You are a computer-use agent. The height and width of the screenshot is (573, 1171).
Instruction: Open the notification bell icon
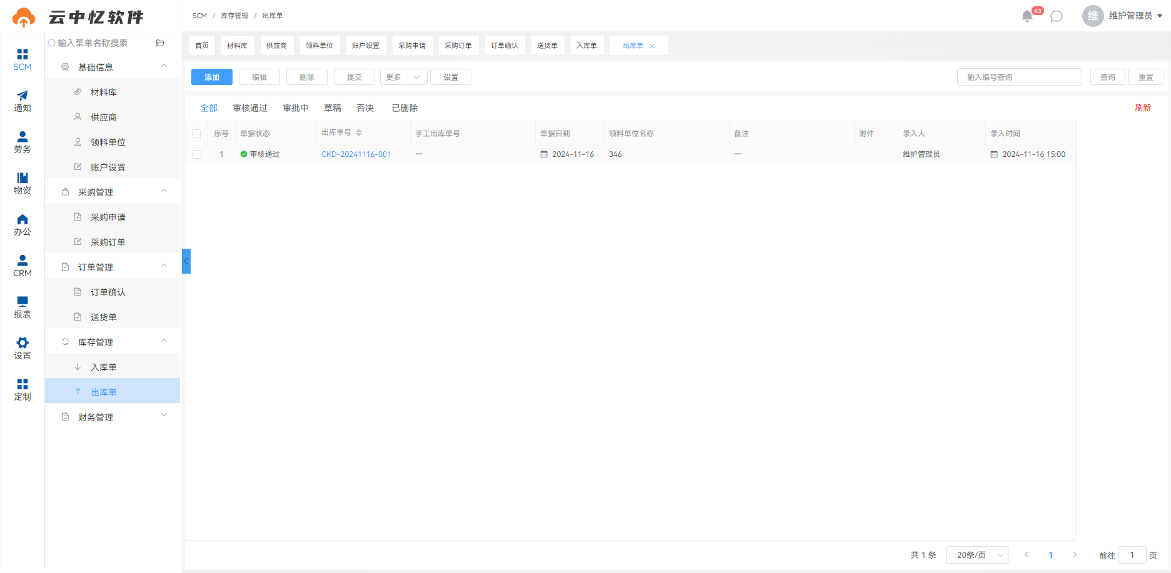(x=1027, y=16)
